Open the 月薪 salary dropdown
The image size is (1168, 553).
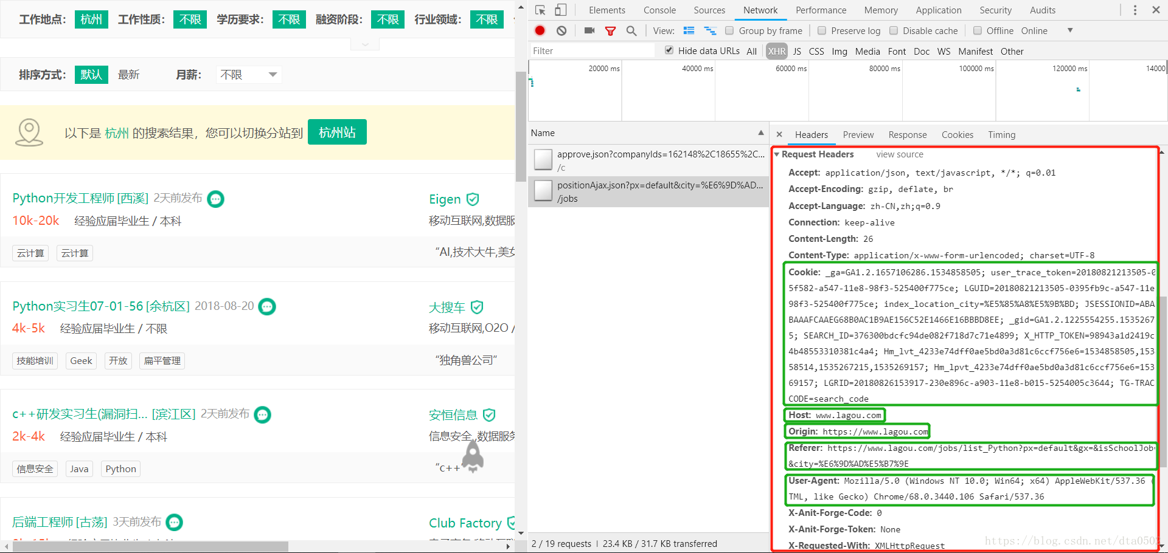249,75
